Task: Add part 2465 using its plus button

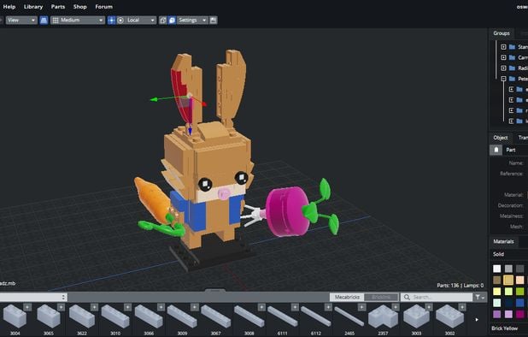Action: pos(362,307)
